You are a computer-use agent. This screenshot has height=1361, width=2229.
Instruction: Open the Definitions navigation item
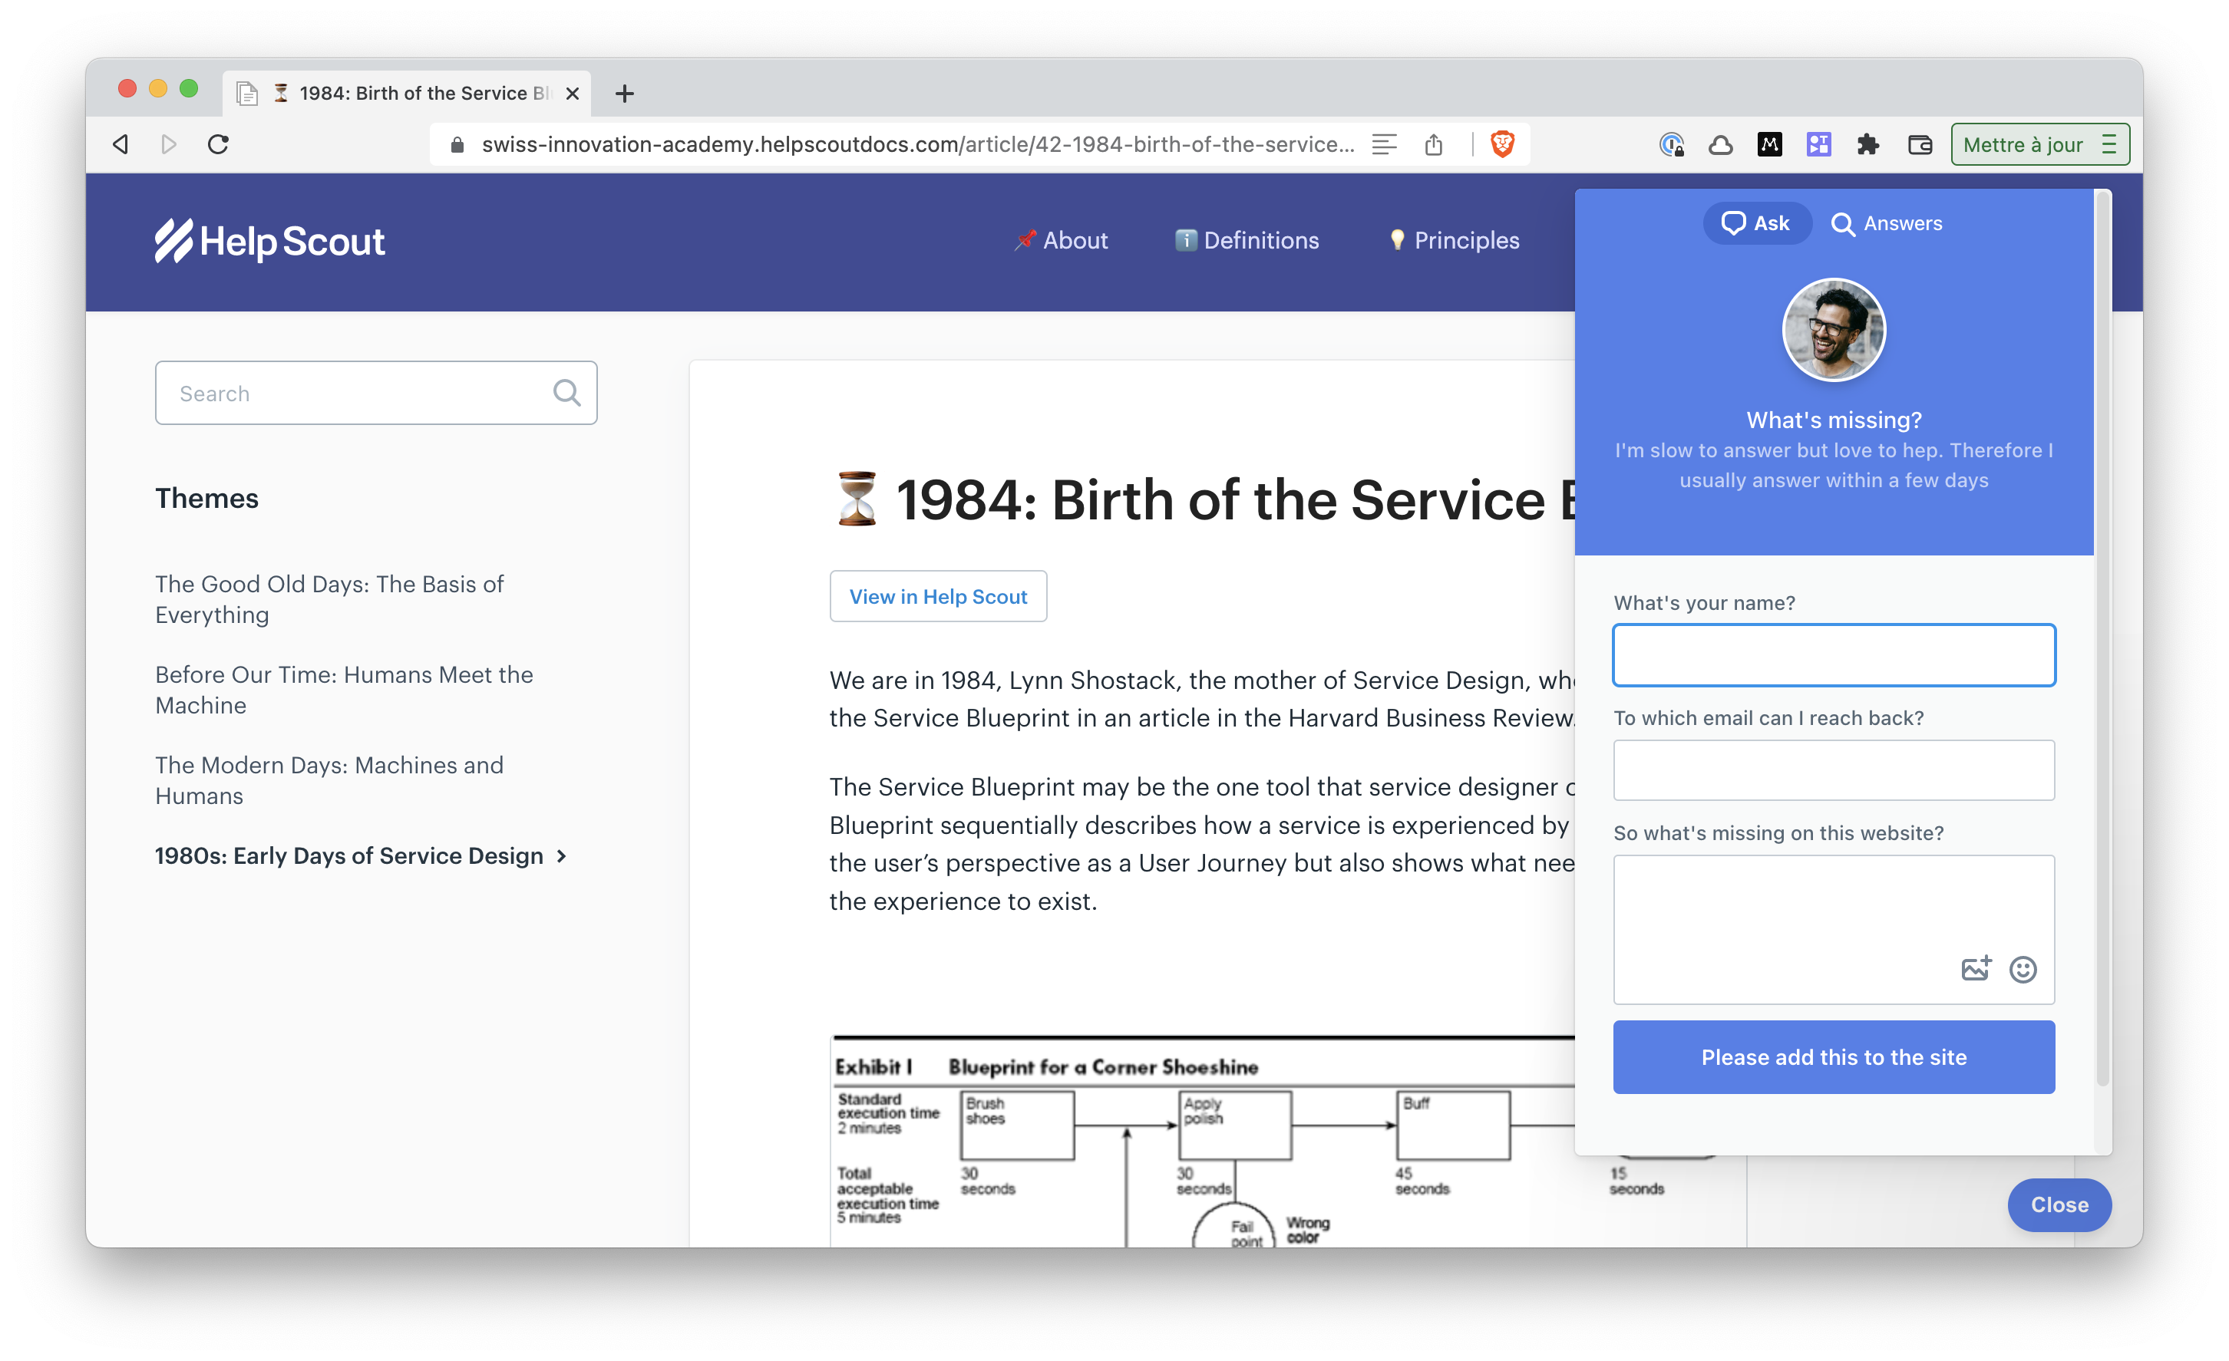tap(1247, 241)
